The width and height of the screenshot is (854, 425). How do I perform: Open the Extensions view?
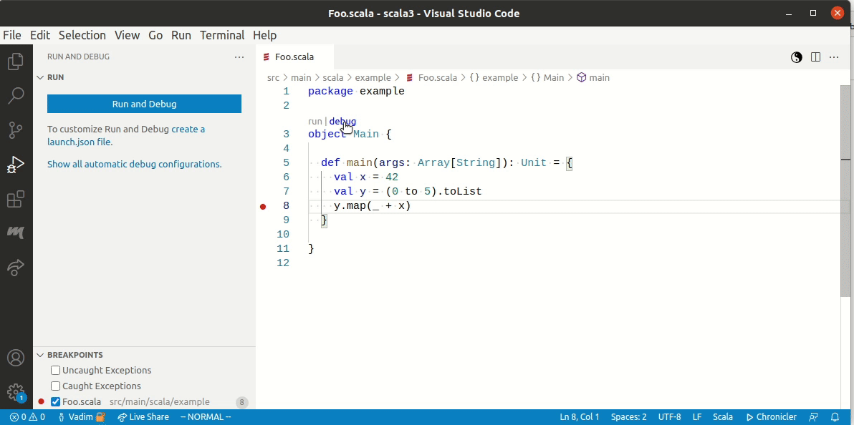pyautogui.click(x=16, y=199)
